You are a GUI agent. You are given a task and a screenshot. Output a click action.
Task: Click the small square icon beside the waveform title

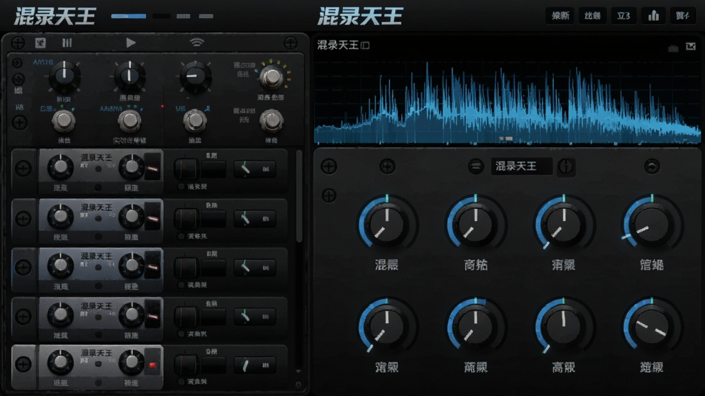click(365, 45)
